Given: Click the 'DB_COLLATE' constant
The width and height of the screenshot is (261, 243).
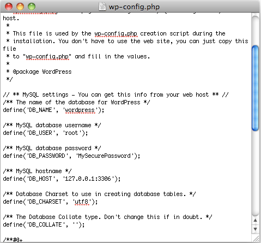Looking at the screenshot, I should [x=45, y=225].
